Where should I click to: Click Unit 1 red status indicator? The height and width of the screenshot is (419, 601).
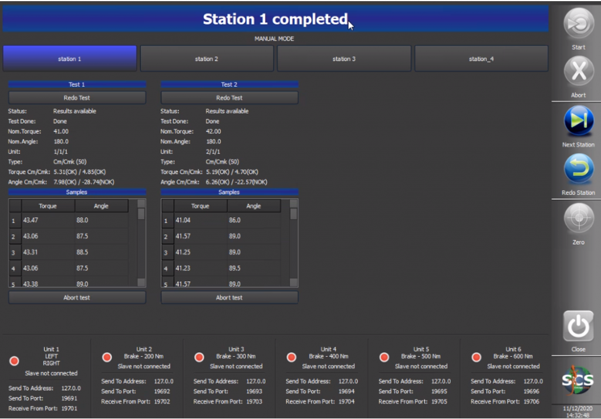(15, 361)
